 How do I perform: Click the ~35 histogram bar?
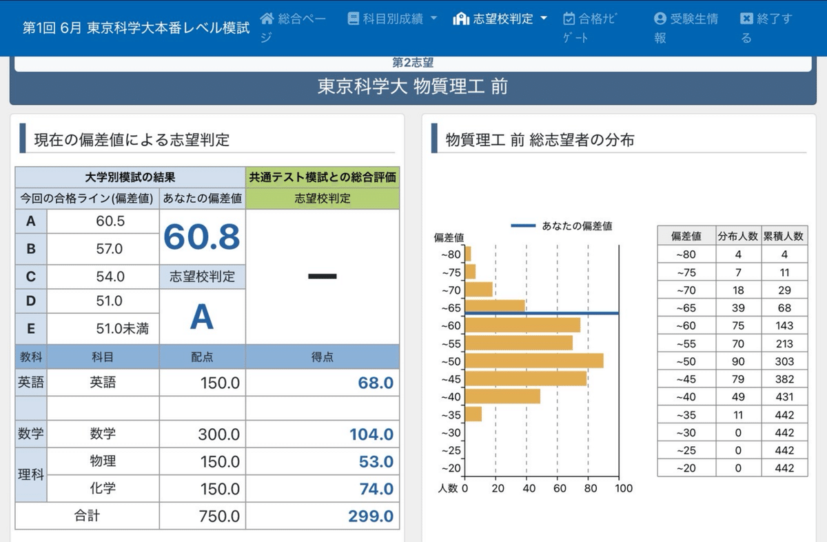pyautogui.click(x=473, y=414)
